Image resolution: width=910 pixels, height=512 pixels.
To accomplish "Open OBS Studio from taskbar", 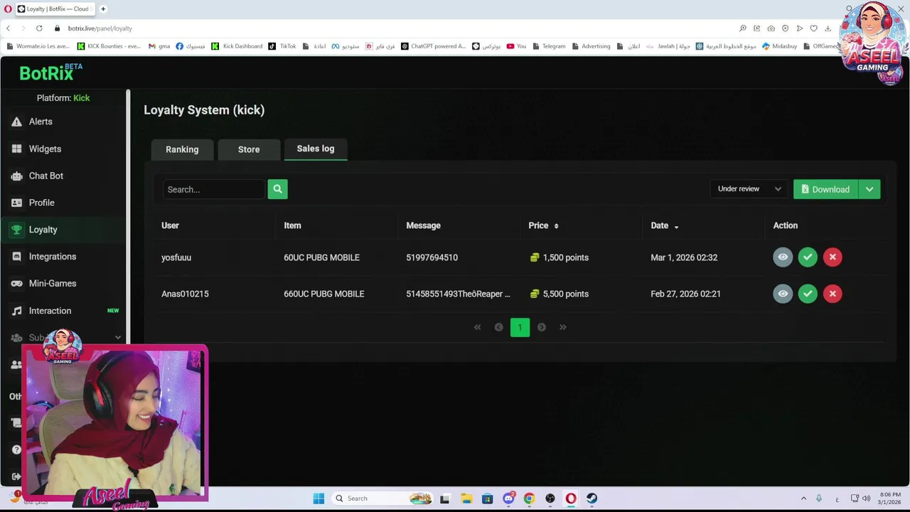I will tap(550, 498).
